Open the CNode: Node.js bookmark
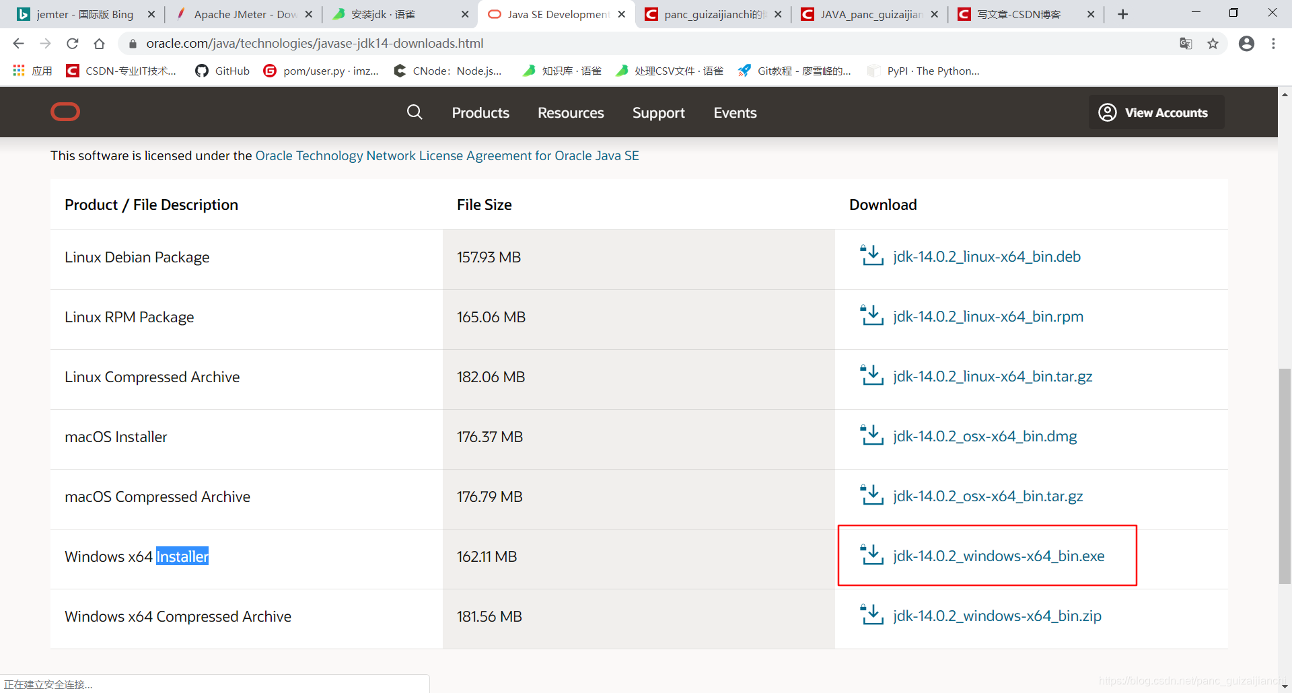Screen dimensions: 1292x693 pos(448,71)
